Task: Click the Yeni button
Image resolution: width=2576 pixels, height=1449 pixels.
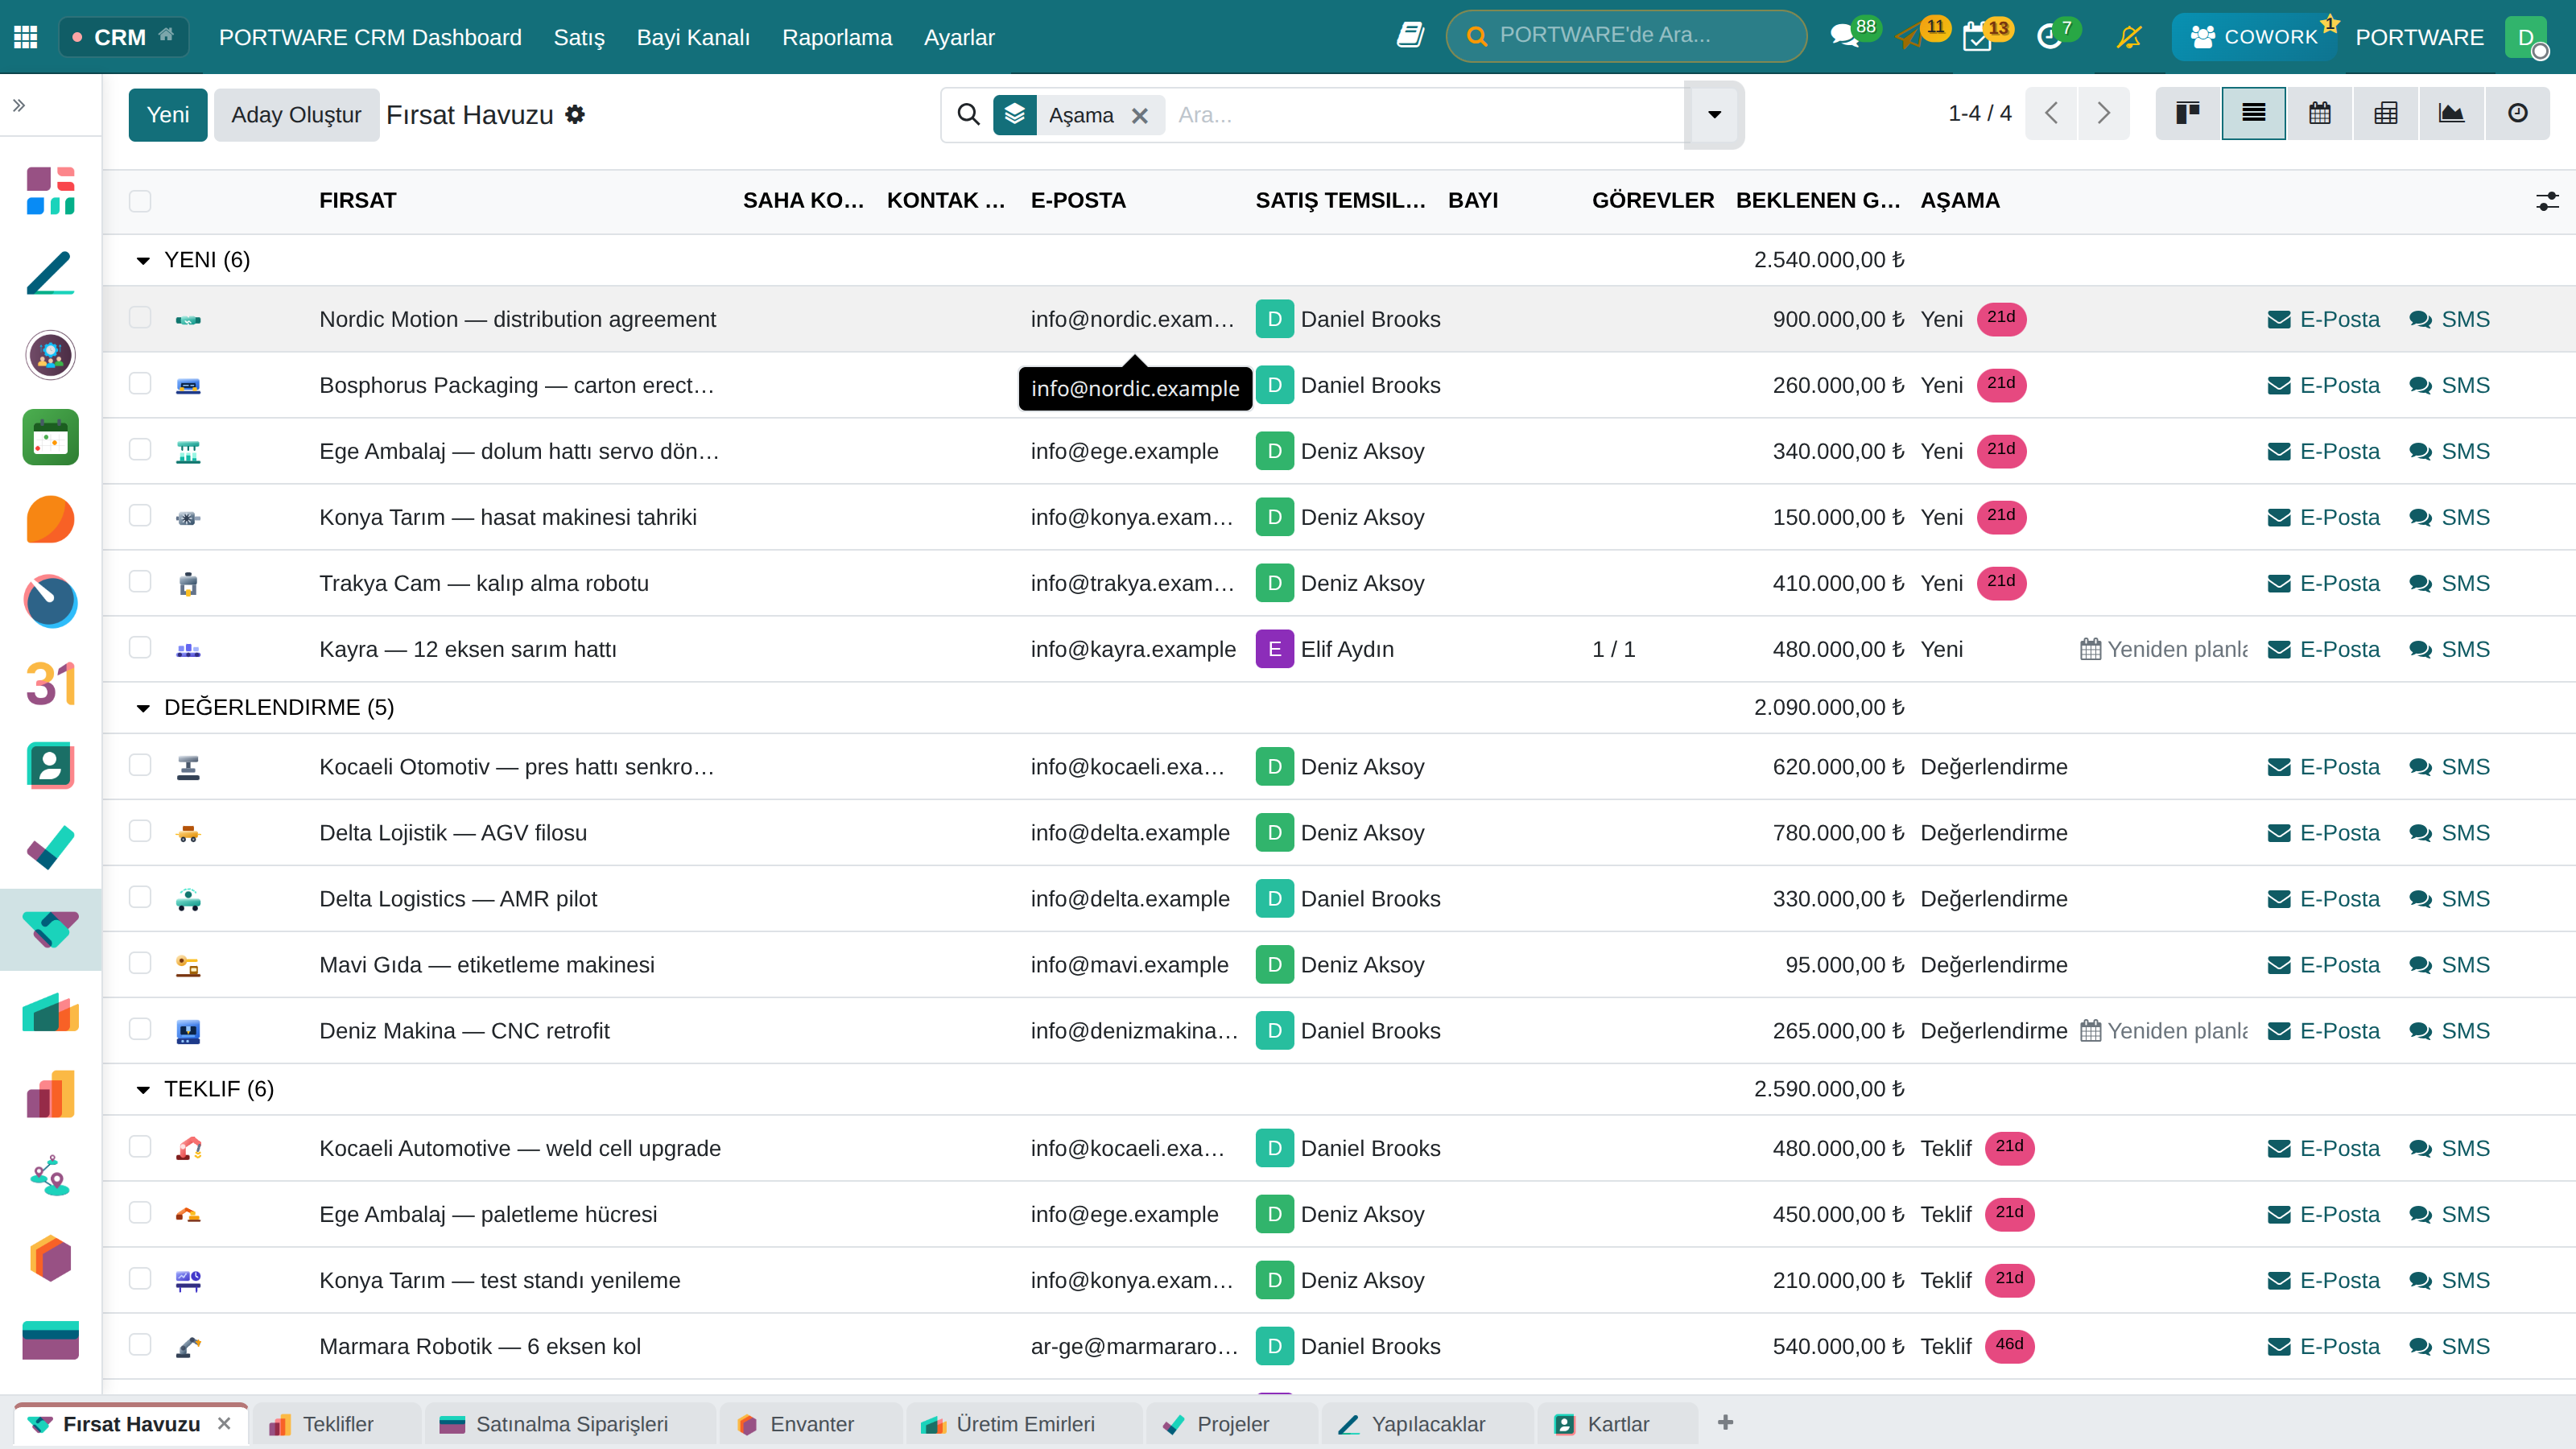Action: [x=168, y=115]
